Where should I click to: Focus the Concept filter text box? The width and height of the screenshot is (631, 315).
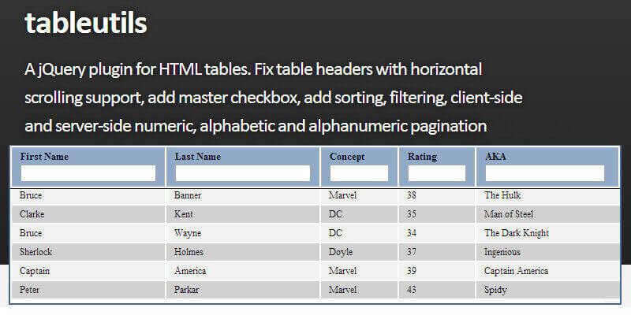(x=359, y=173)
